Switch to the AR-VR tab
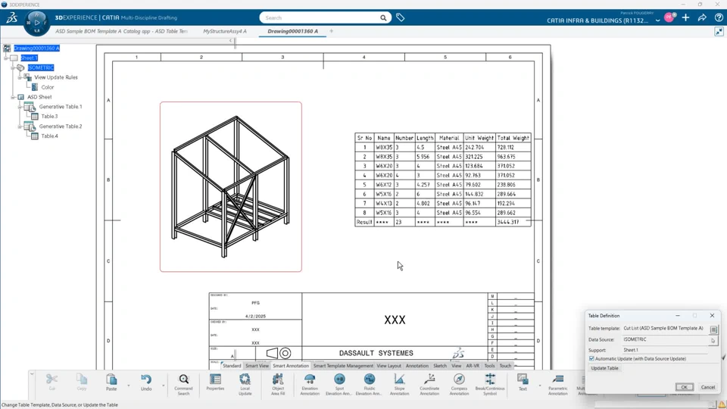Viewport: 727px width, 409px height. (x=473, y=366)
